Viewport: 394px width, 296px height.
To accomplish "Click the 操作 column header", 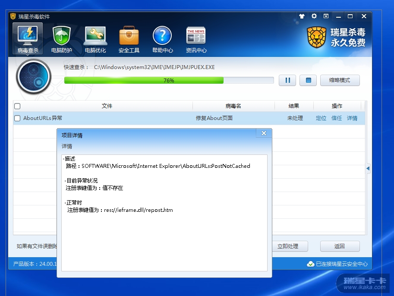I will click(337, 106).
